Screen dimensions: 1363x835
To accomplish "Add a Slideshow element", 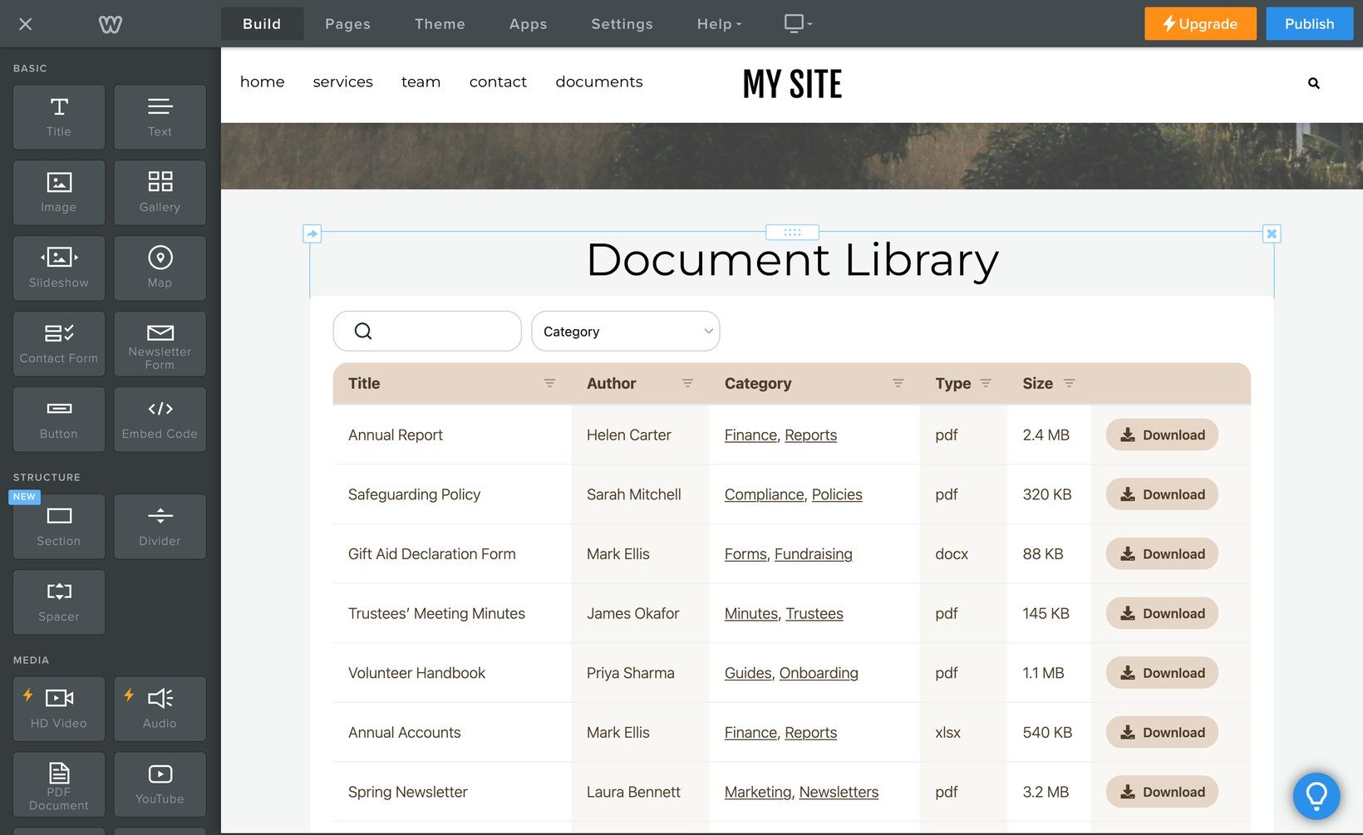I will tap(59, 268).
